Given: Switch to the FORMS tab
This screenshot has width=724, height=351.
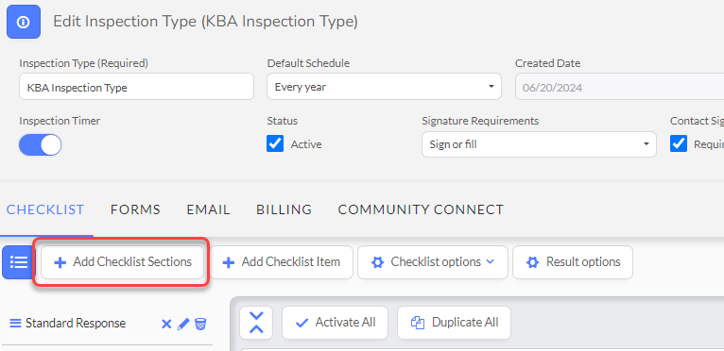Looking at the screenshot, I should click(135, 209).
